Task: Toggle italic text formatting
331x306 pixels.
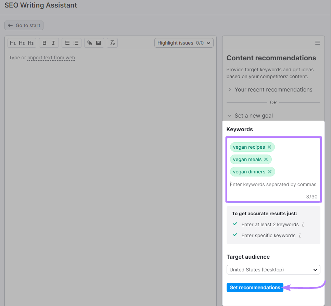Action: pos(53,42)
